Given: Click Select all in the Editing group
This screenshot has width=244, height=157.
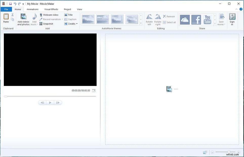Looking at the screenshot, I should click(x=169, y=22).
